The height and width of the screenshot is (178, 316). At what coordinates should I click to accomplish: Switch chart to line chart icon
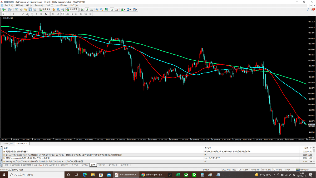91,9
